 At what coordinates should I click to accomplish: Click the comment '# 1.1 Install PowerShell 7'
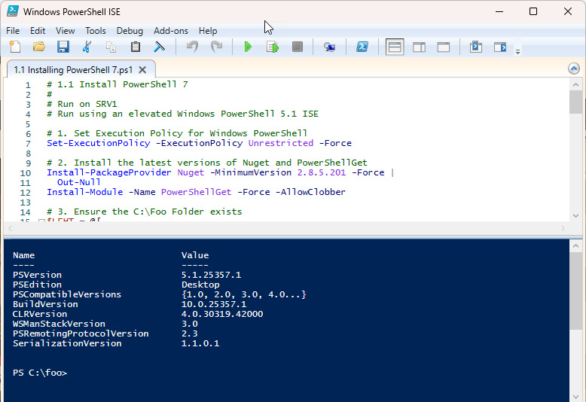click(x=118, y=84)
